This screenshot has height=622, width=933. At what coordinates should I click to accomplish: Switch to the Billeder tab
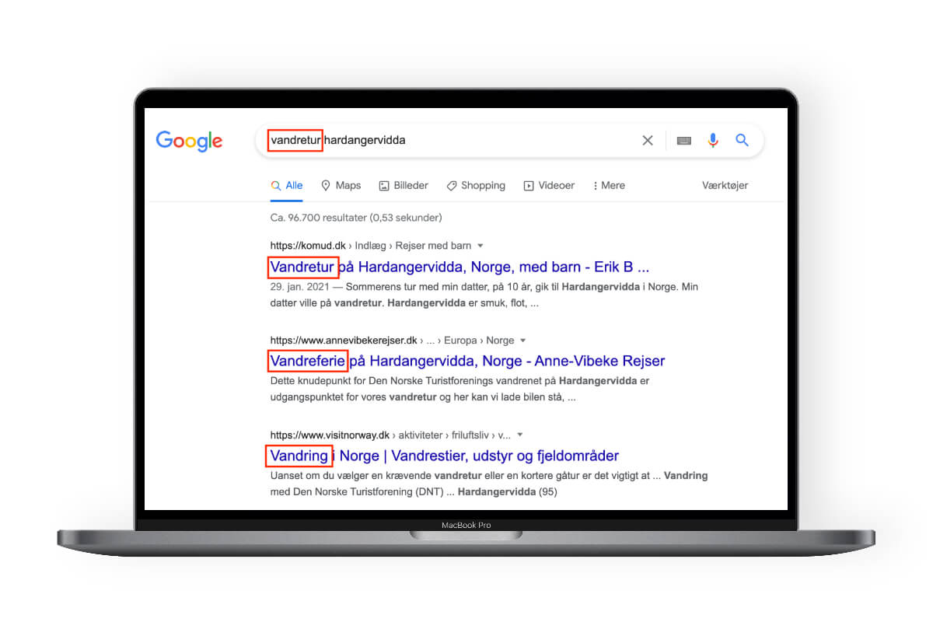click(x=404, y=186)
